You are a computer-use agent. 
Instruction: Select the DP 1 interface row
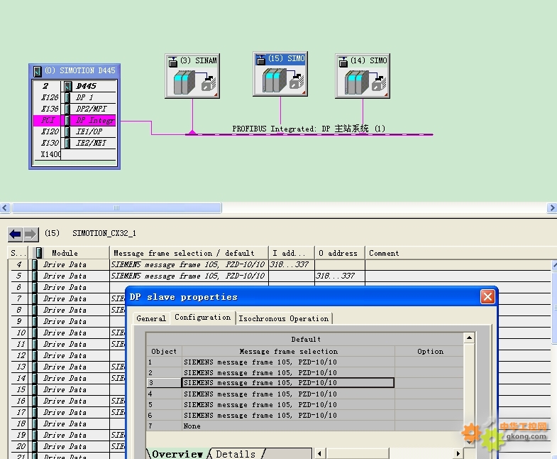coord(75,97)
